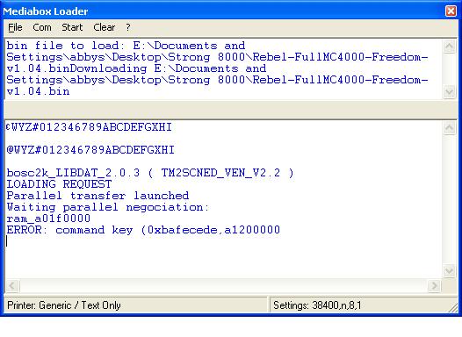Open the Com menu
This screenshot has height=337, width=462.
point(42,27)
